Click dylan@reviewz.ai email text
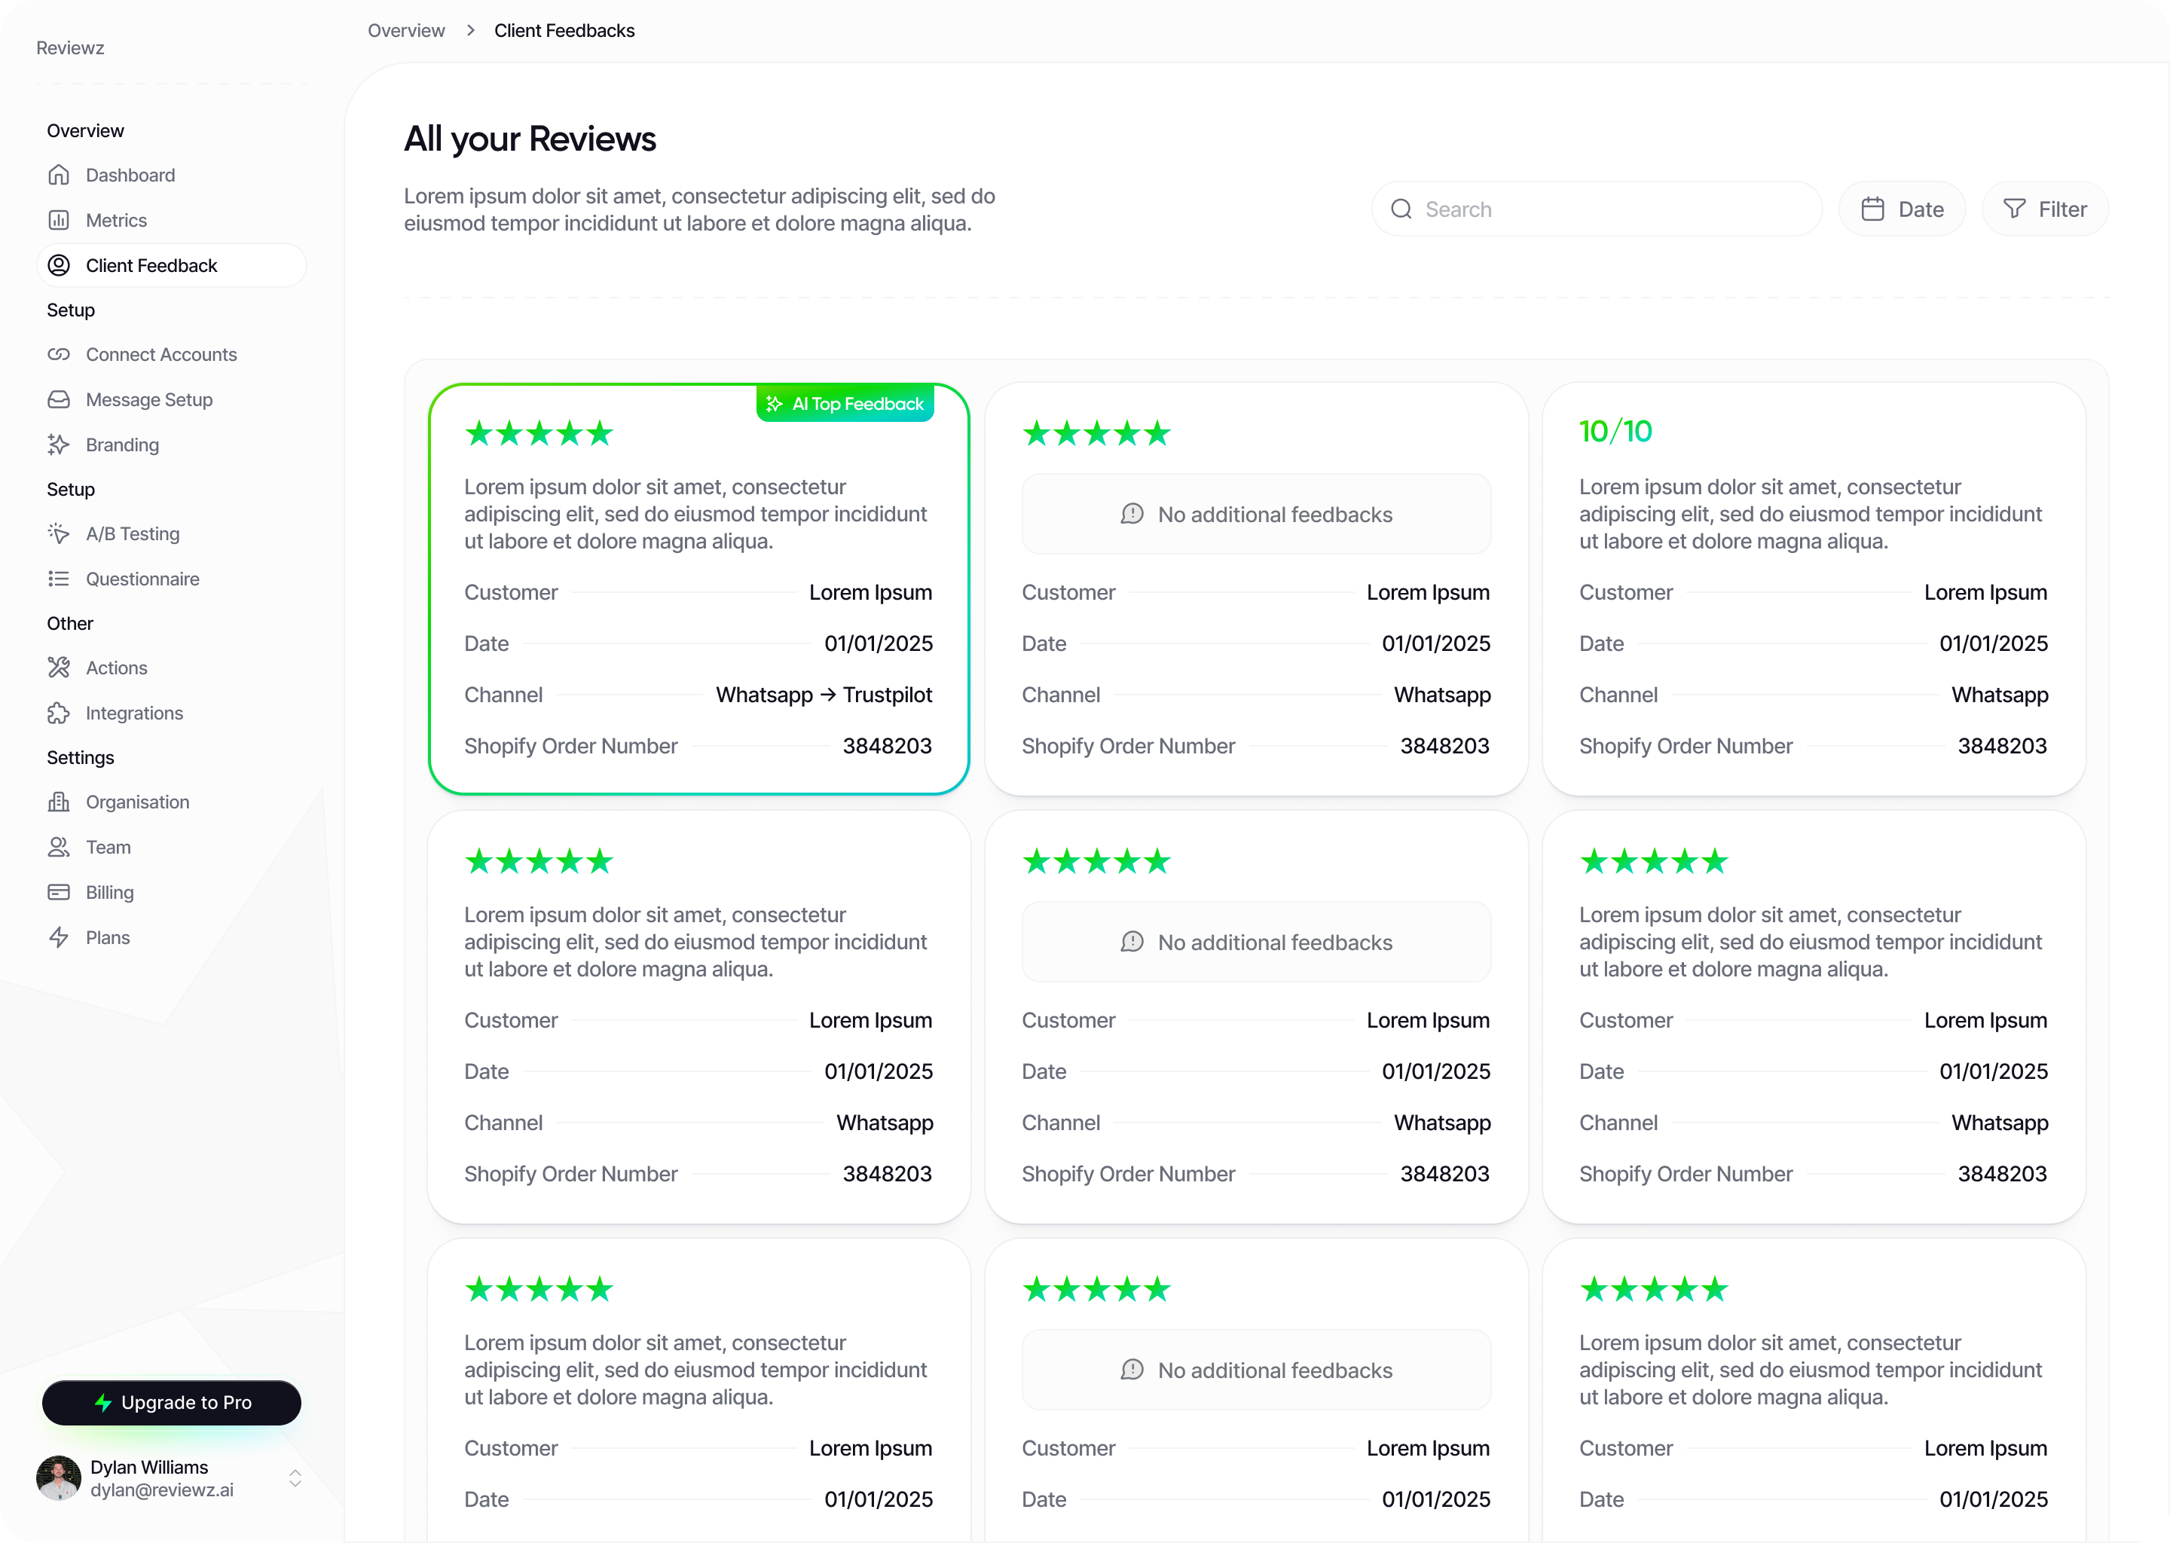The height and width of the screenshot is (1543, 2170). point(161,1490)
